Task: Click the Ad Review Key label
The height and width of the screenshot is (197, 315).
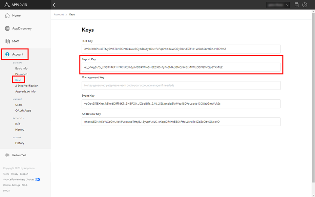Action: coord(91,114)
